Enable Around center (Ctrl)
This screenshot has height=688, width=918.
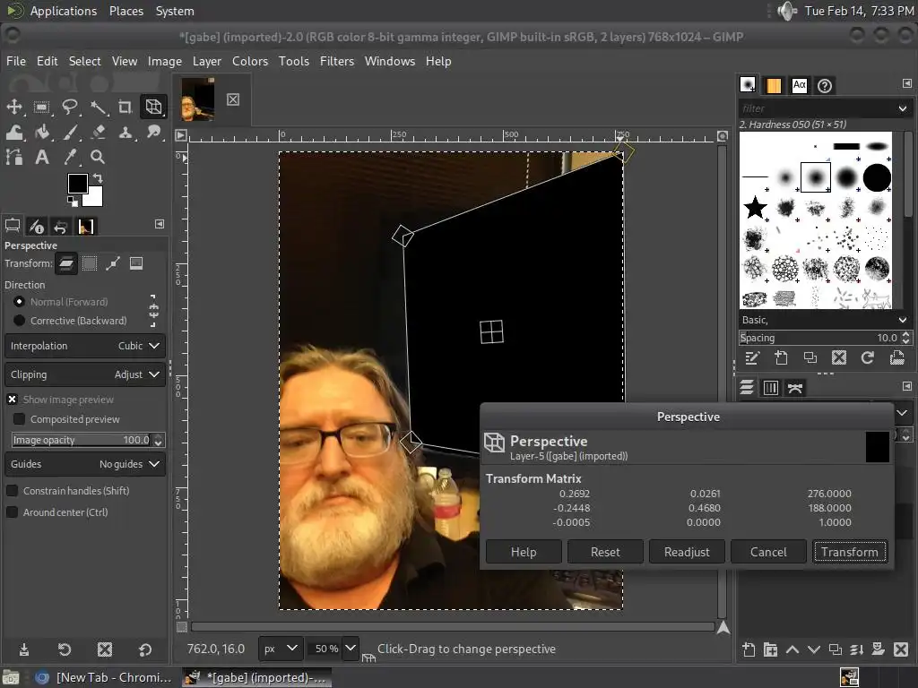coord(12,512)
